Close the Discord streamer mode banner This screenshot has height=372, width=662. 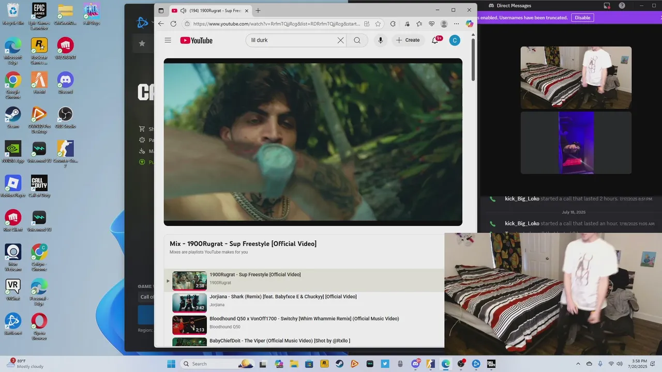[660, 18]
